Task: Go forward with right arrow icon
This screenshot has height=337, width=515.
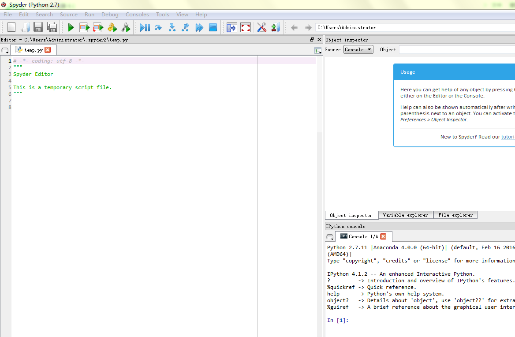Action: pyautogui.click(x=308, y=28)
